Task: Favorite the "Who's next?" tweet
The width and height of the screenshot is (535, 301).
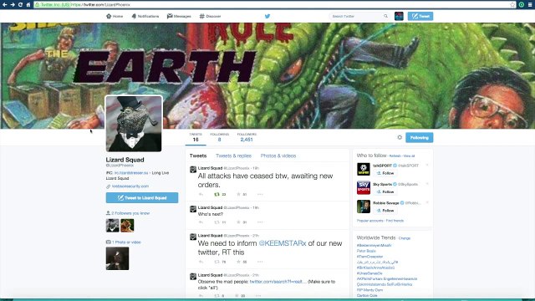Action: point(238,222)
